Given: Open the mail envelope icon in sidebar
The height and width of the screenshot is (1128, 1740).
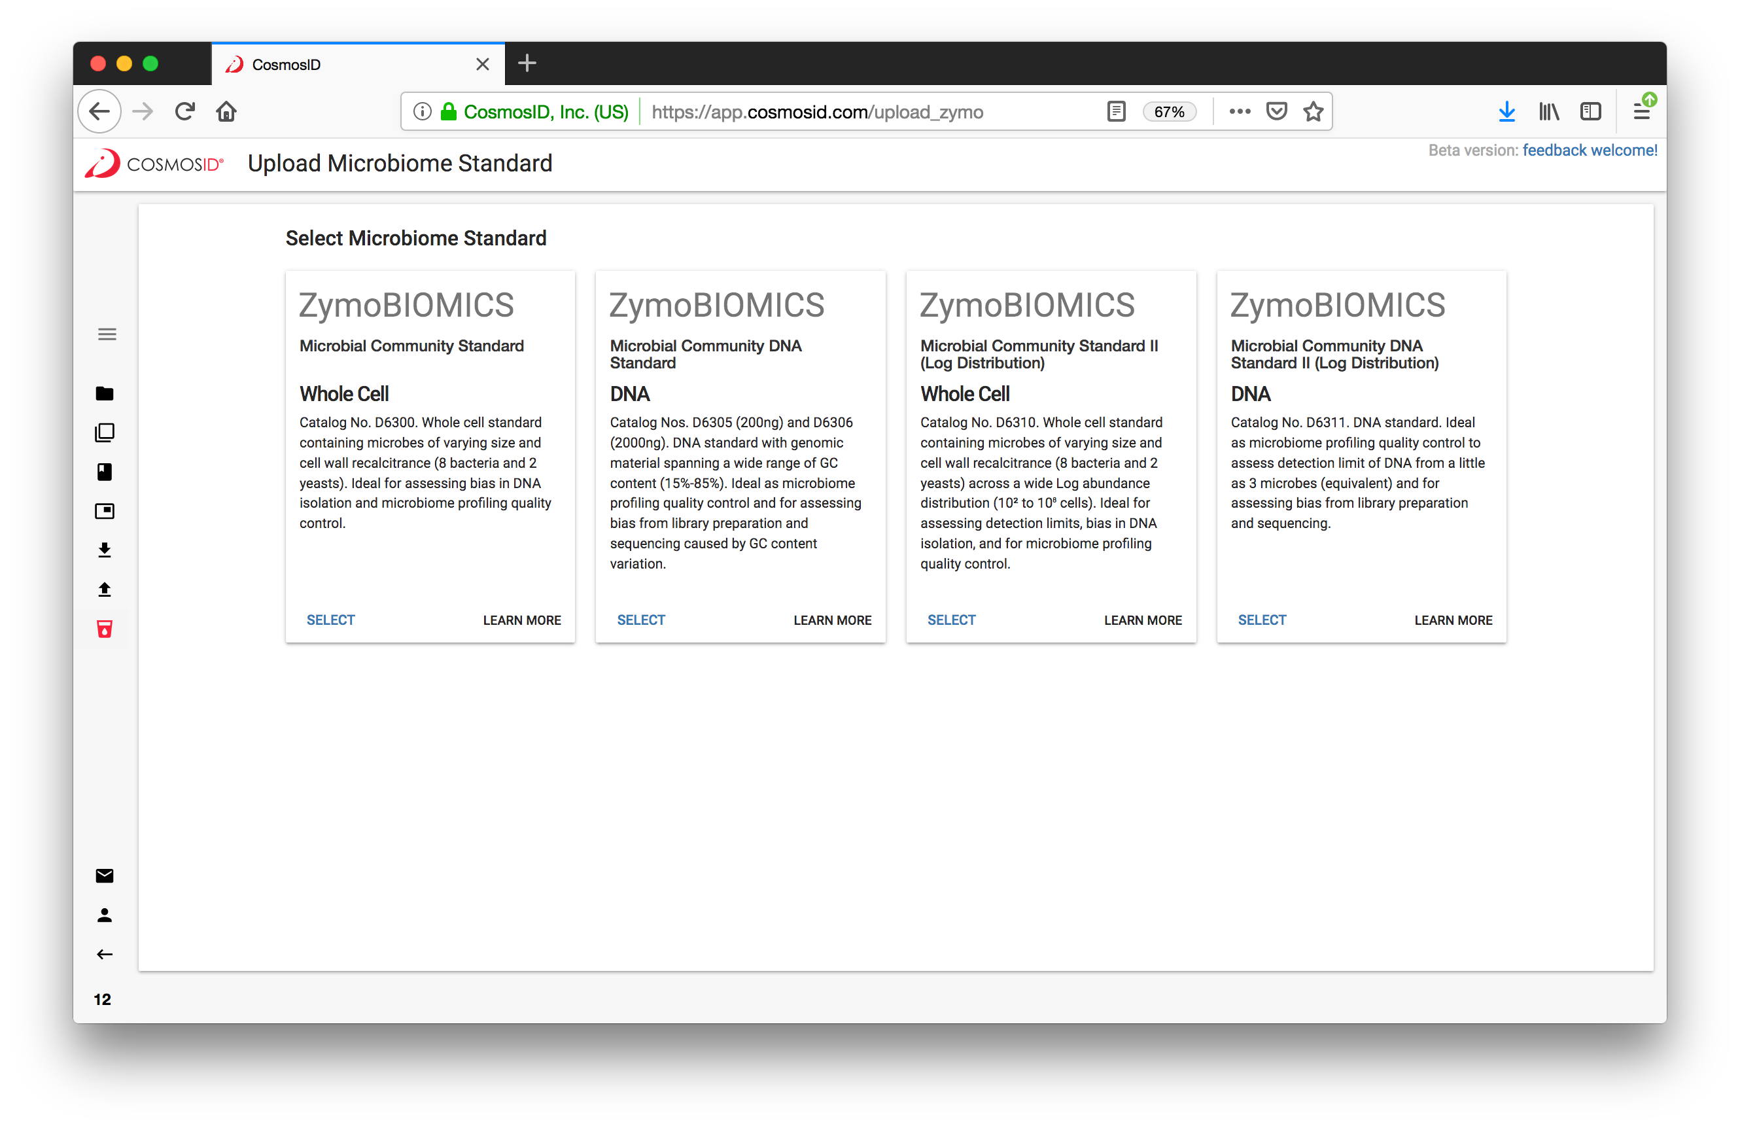Looking at the screenshot, I should [105, 875].
